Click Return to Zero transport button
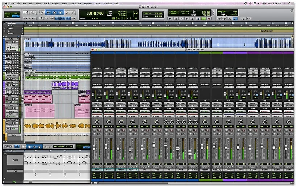This screenshot has height=187, width=297. pos(176,19)
